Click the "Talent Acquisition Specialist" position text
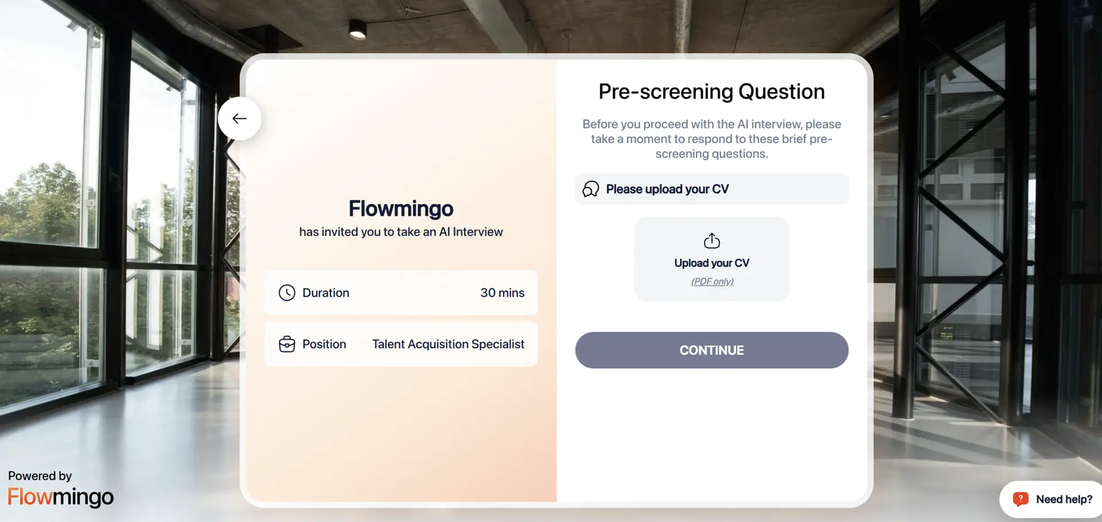The height and width of the screenshot is (522, 1102). coord(448,344)
